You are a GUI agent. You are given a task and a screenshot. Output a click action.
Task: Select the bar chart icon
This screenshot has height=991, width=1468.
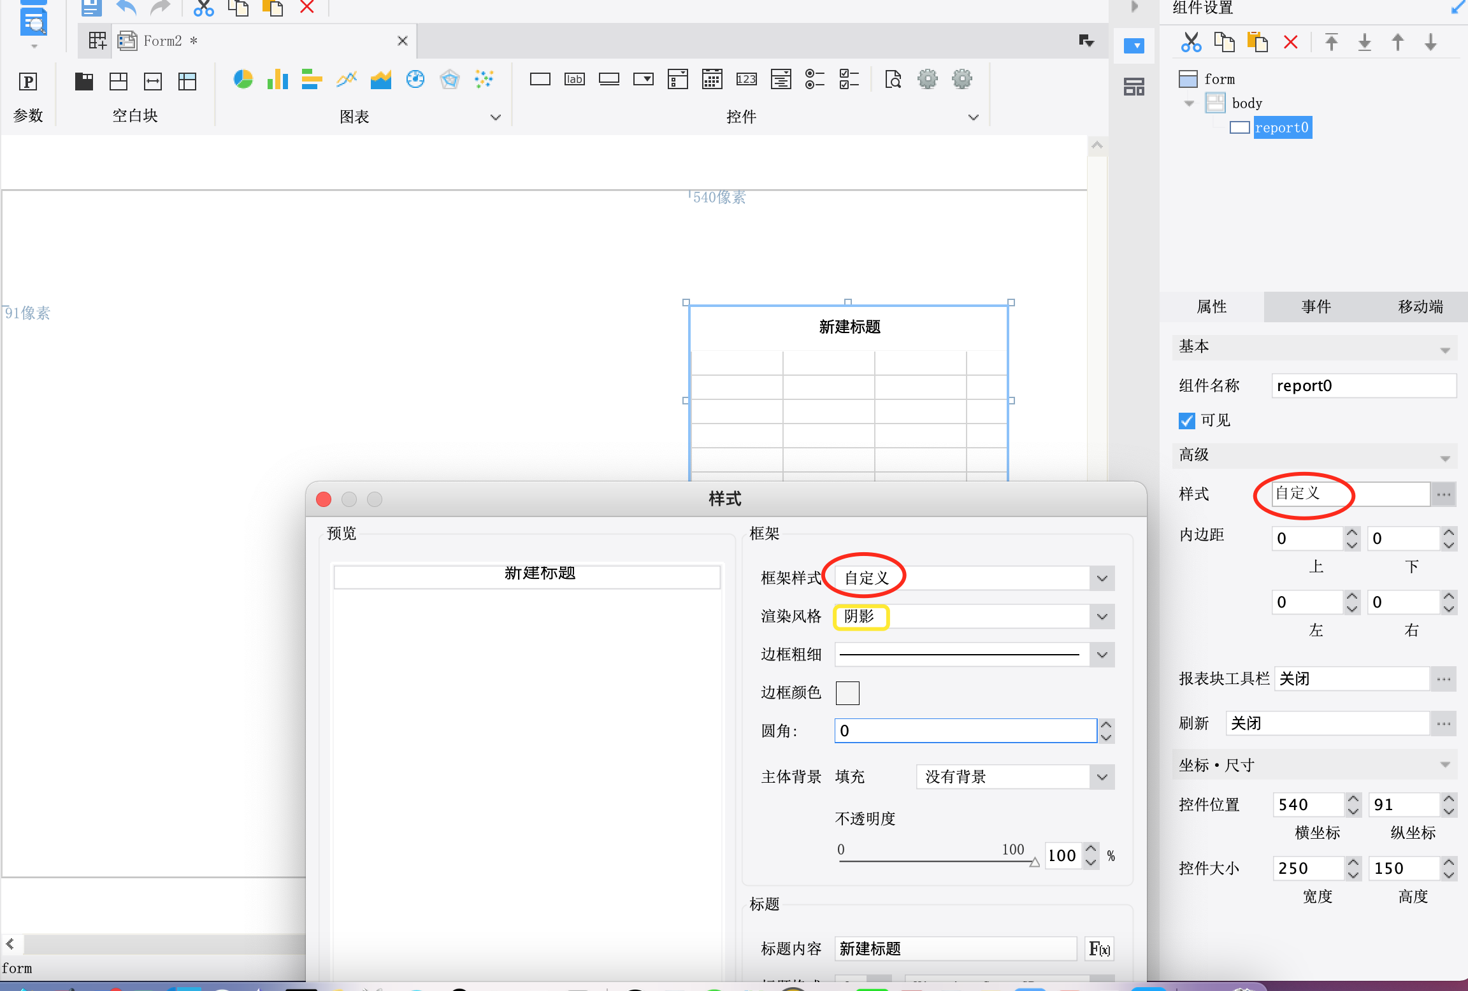click(x=277, y=80)
